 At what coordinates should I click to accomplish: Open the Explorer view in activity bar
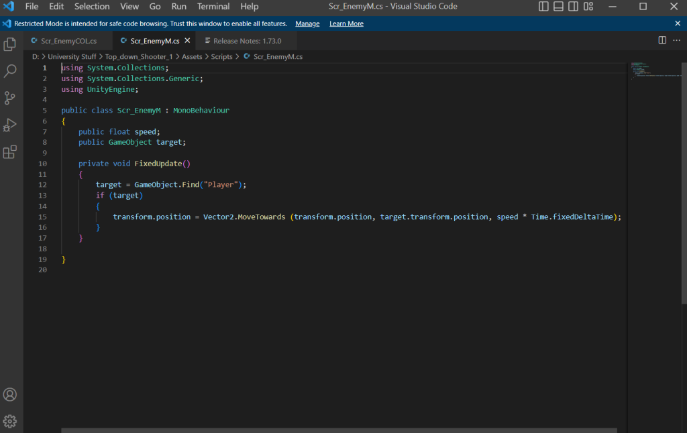click(x=10, y=45)
